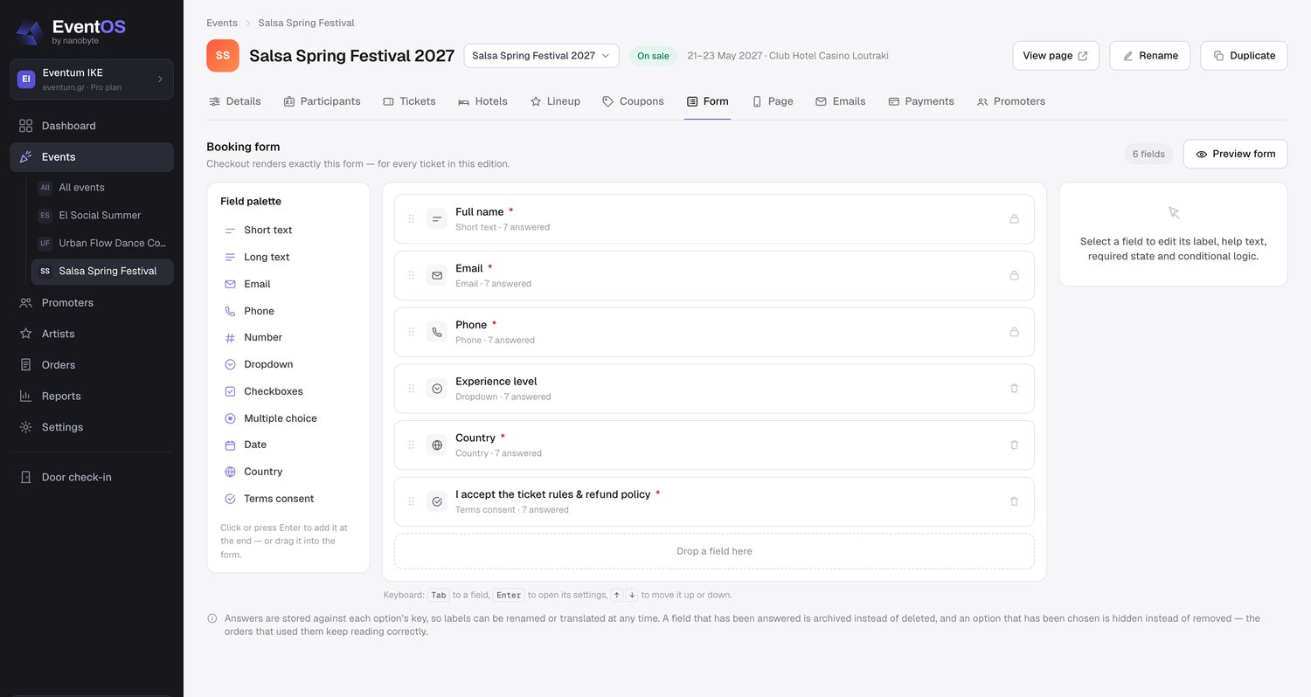Click the Drop a field here zone
The width and height of the screenshot is (1311, 697).
[714, 551]
